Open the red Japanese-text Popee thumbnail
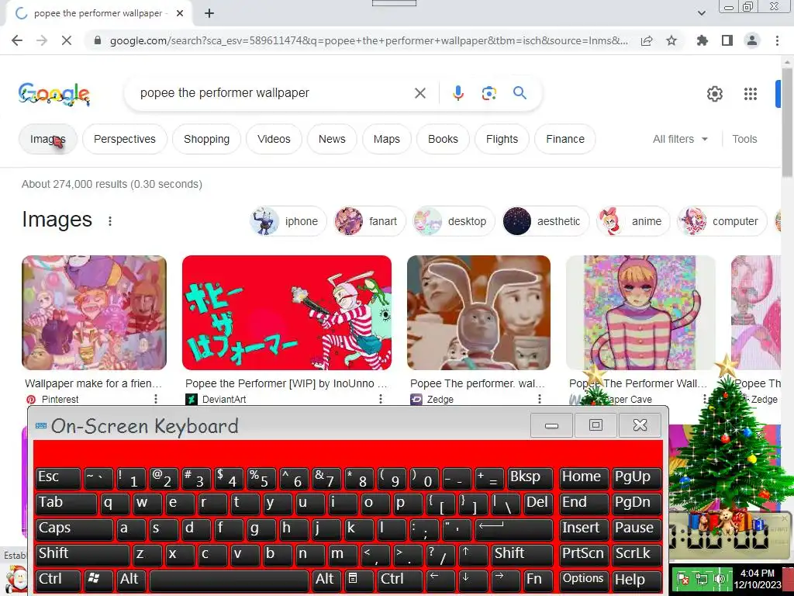The image size is (794, 596). pos(287,313)
